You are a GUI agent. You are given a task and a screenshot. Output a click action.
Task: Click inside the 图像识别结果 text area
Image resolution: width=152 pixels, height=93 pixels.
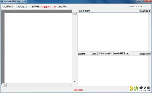113,32
